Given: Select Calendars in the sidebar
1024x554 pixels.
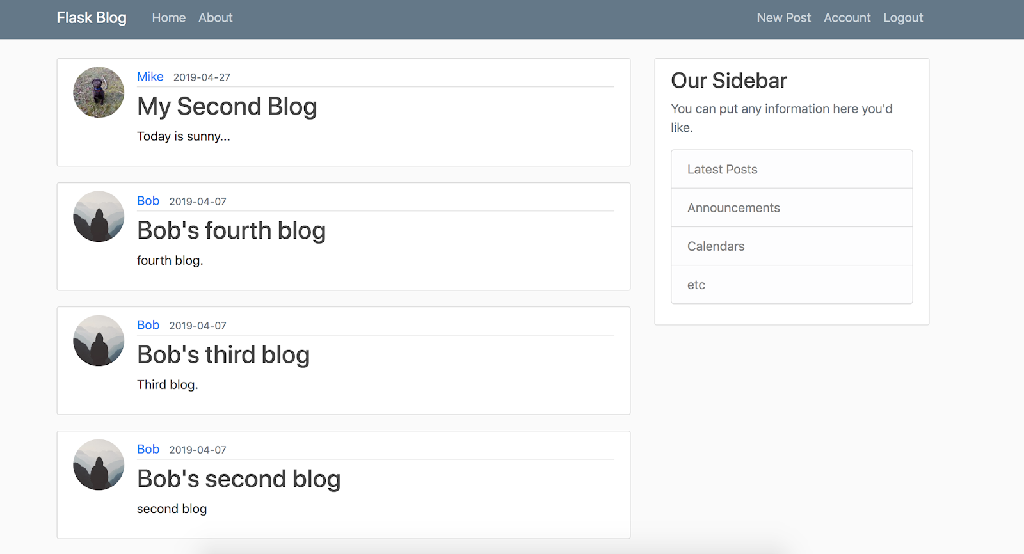Looking at the screenshot, I should pyautogui.click(x=716, y=246).
